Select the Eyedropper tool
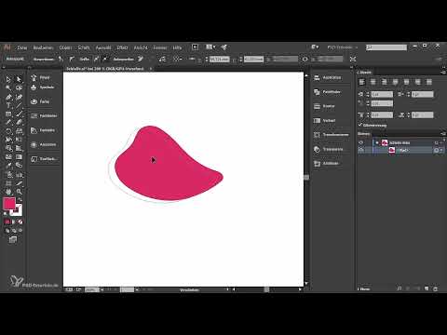 [8, 166]
